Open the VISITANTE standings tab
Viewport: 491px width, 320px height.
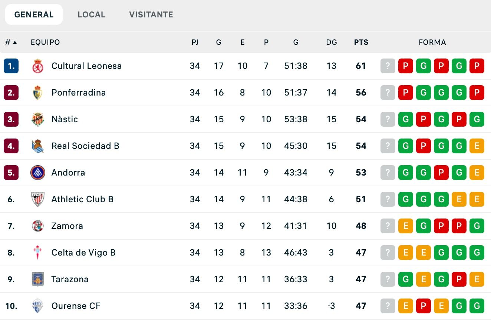pyautogui.click(x=151, y=14)
